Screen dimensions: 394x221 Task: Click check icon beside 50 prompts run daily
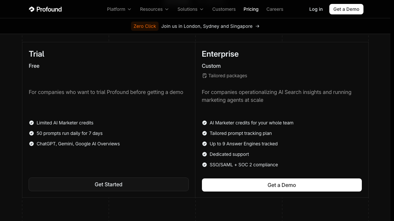(x=32, y=133)
